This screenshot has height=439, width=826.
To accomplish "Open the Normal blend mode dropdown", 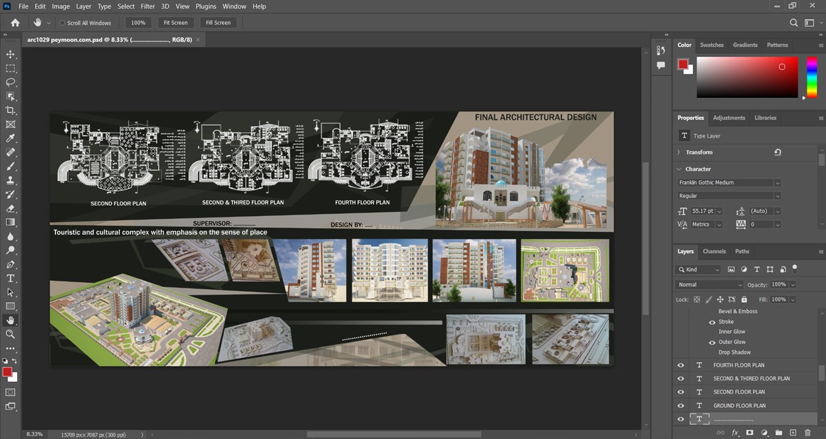I will (710, 284).
